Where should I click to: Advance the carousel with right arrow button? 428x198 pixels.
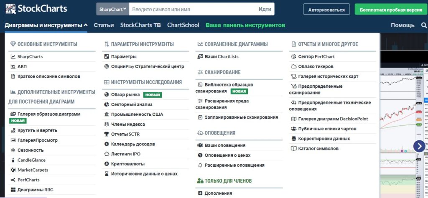pos(419,146)
